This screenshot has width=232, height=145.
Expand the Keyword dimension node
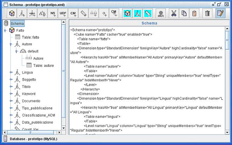pyautogui.click(x=11, y=94)
